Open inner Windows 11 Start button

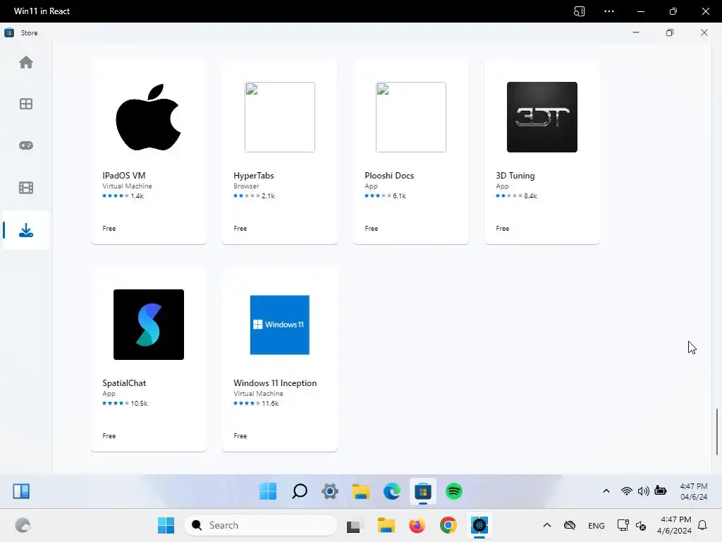268,491
